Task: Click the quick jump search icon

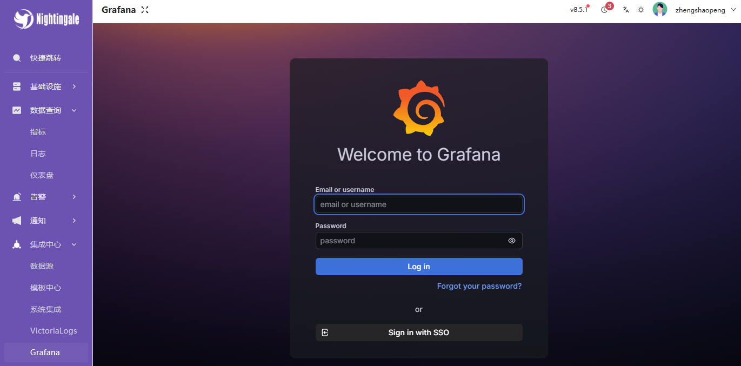Action: pyautogui.click(x=17, y=58)
